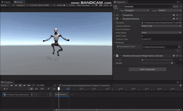Screen dimensions: 183x111
Task: Open Playable Director more options menu
Action: 181,19
